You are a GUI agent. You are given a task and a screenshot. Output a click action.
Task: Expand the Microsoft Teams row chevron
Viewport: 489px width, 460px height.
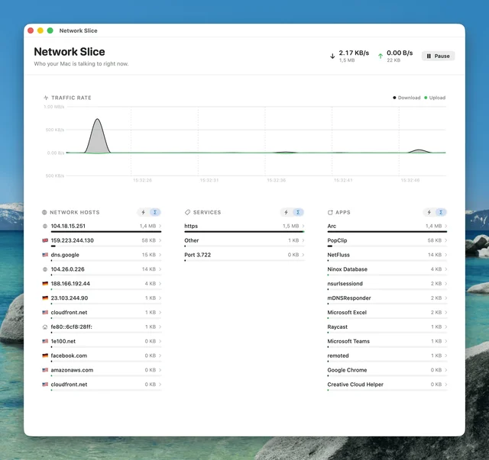[446, 341]
